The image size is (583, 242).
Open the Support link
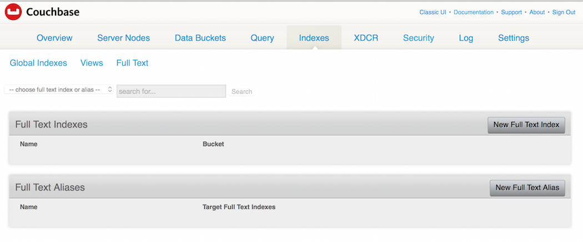tap(511, 12)
